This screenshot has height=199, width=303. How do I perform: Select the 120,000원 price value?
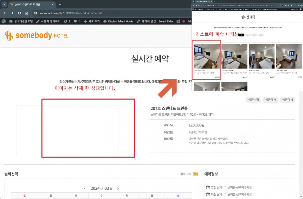pos(196,125)
